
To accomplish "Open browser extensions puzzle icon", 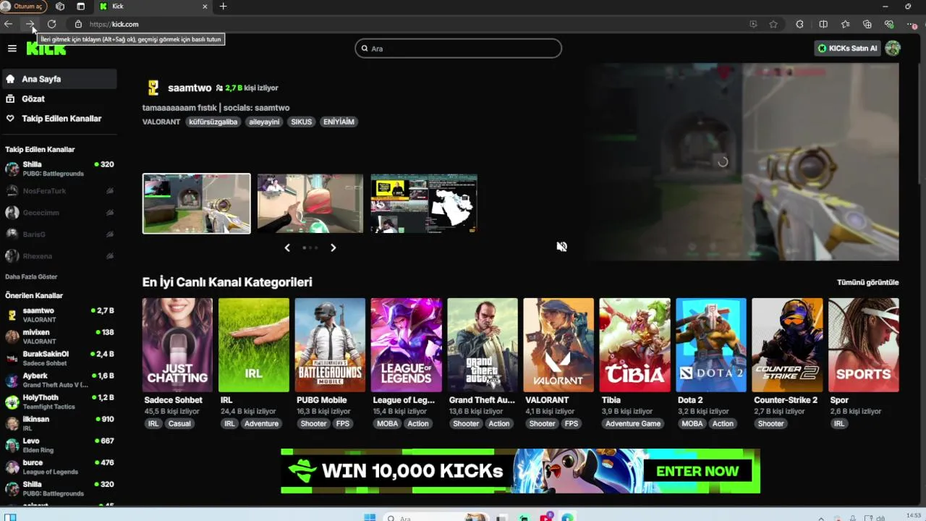I will point(799,24).
